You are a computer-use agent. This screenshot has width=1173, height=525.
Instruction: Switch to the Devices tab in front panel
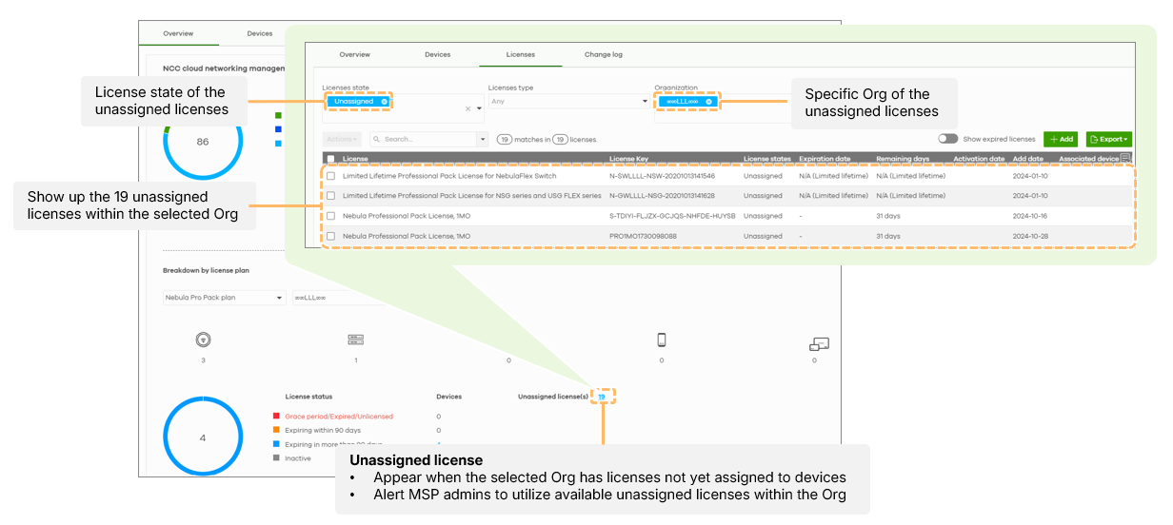point(437,54)
